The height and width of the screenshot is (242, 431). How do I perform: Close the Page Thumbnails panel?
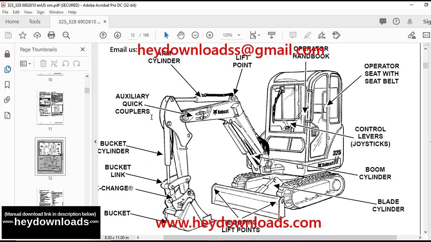point(82,49)
